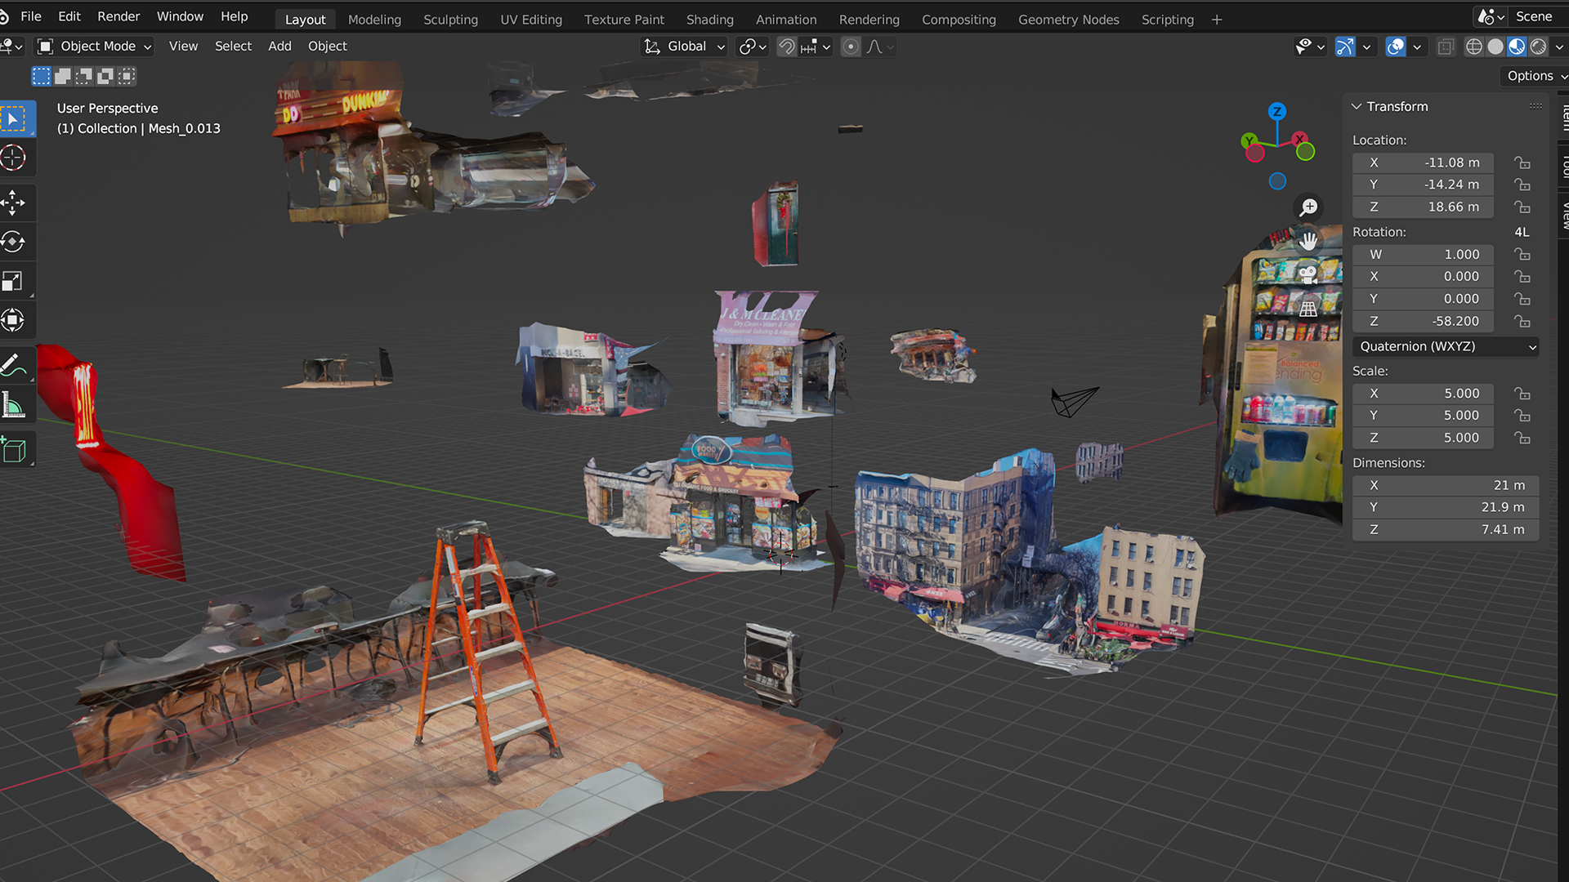
Task: Switch to the Sculpting workspace tab
Action: click(450, 20)
